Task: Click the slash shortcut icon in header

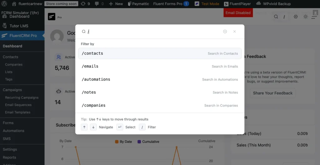Action: point(284,17)
